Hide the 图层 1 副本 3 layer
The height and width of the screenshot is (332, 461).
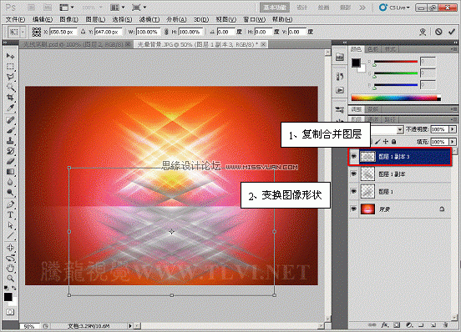tap(354, 157)
